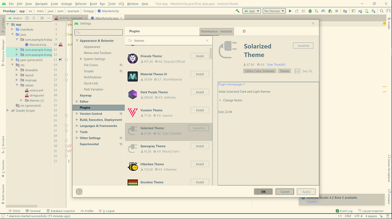This screenshot has width=392, height=219.
Task: Select Notifications under Appearance & Behavior
Action: [93, 77]
